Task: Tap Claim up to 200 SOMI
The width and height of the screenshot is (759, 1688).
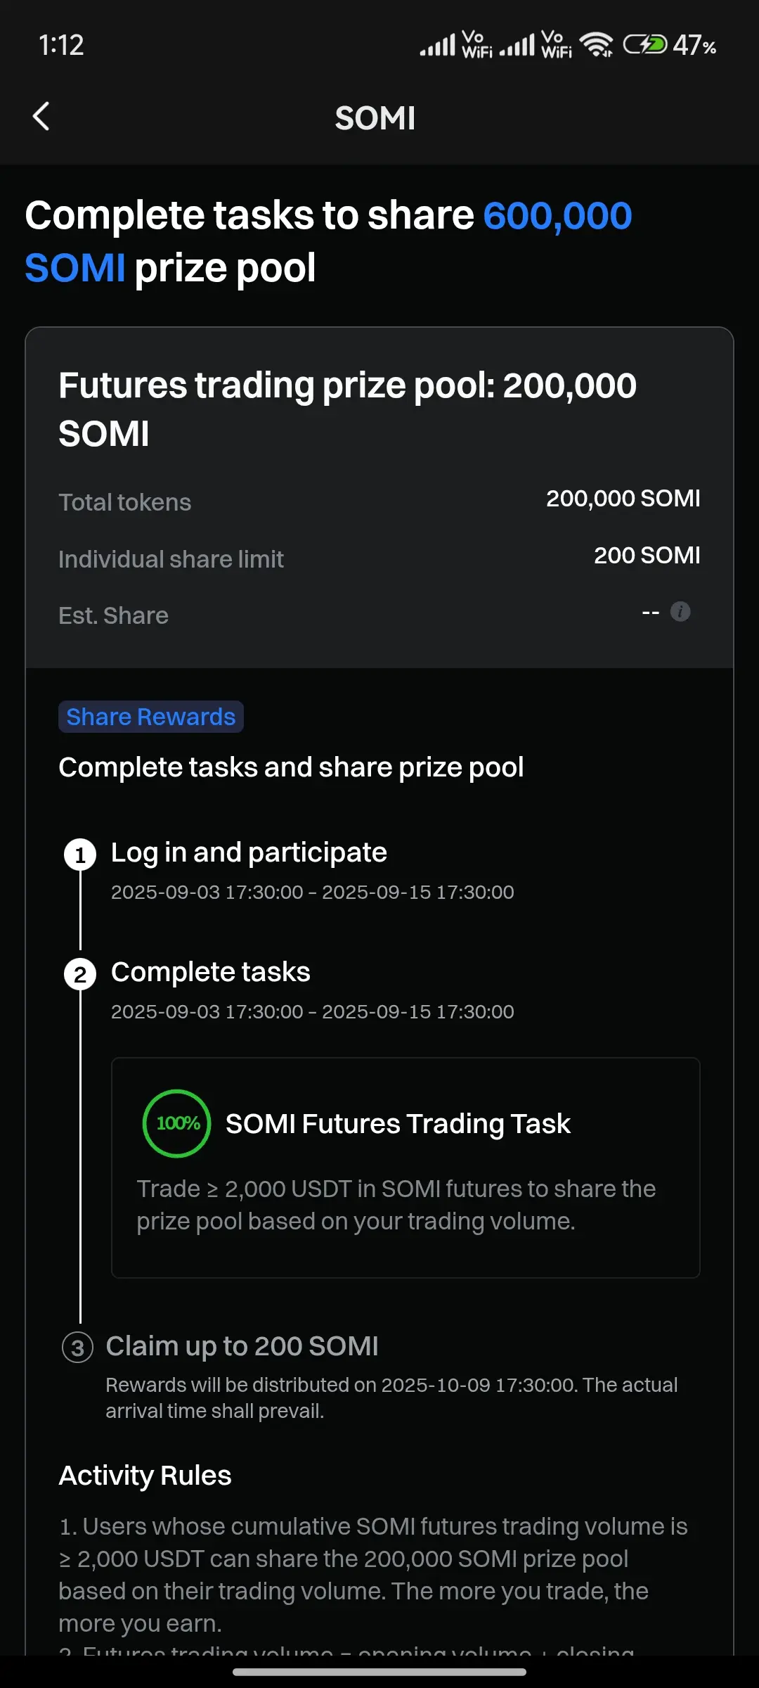Action: pyautogui.click(x=242, y=1346)
